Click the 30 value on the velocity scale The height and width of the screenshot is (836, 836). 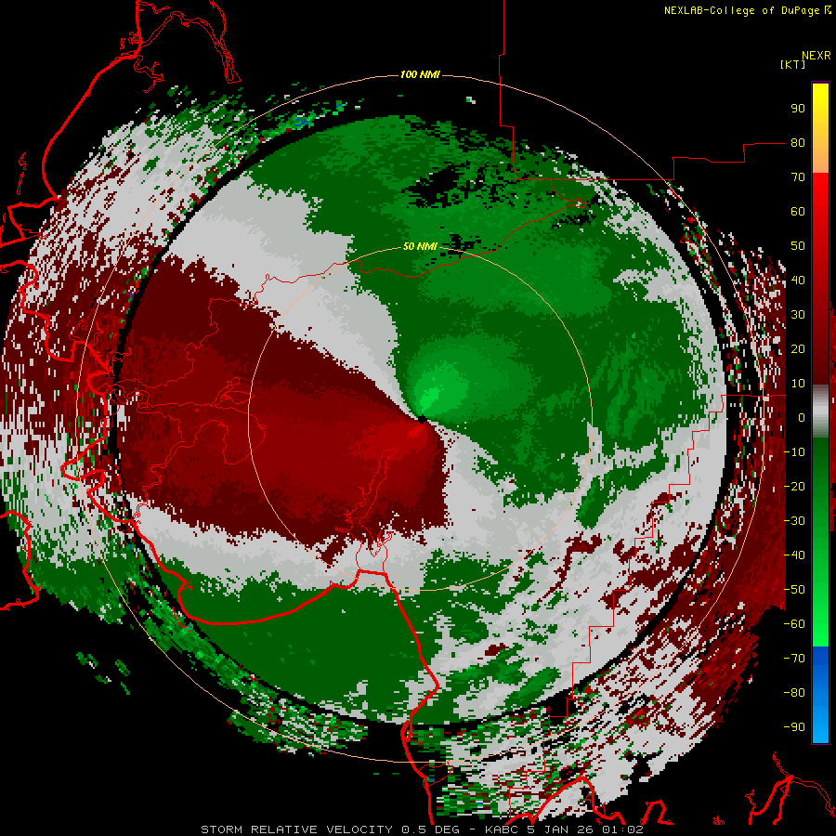[798, 315]
